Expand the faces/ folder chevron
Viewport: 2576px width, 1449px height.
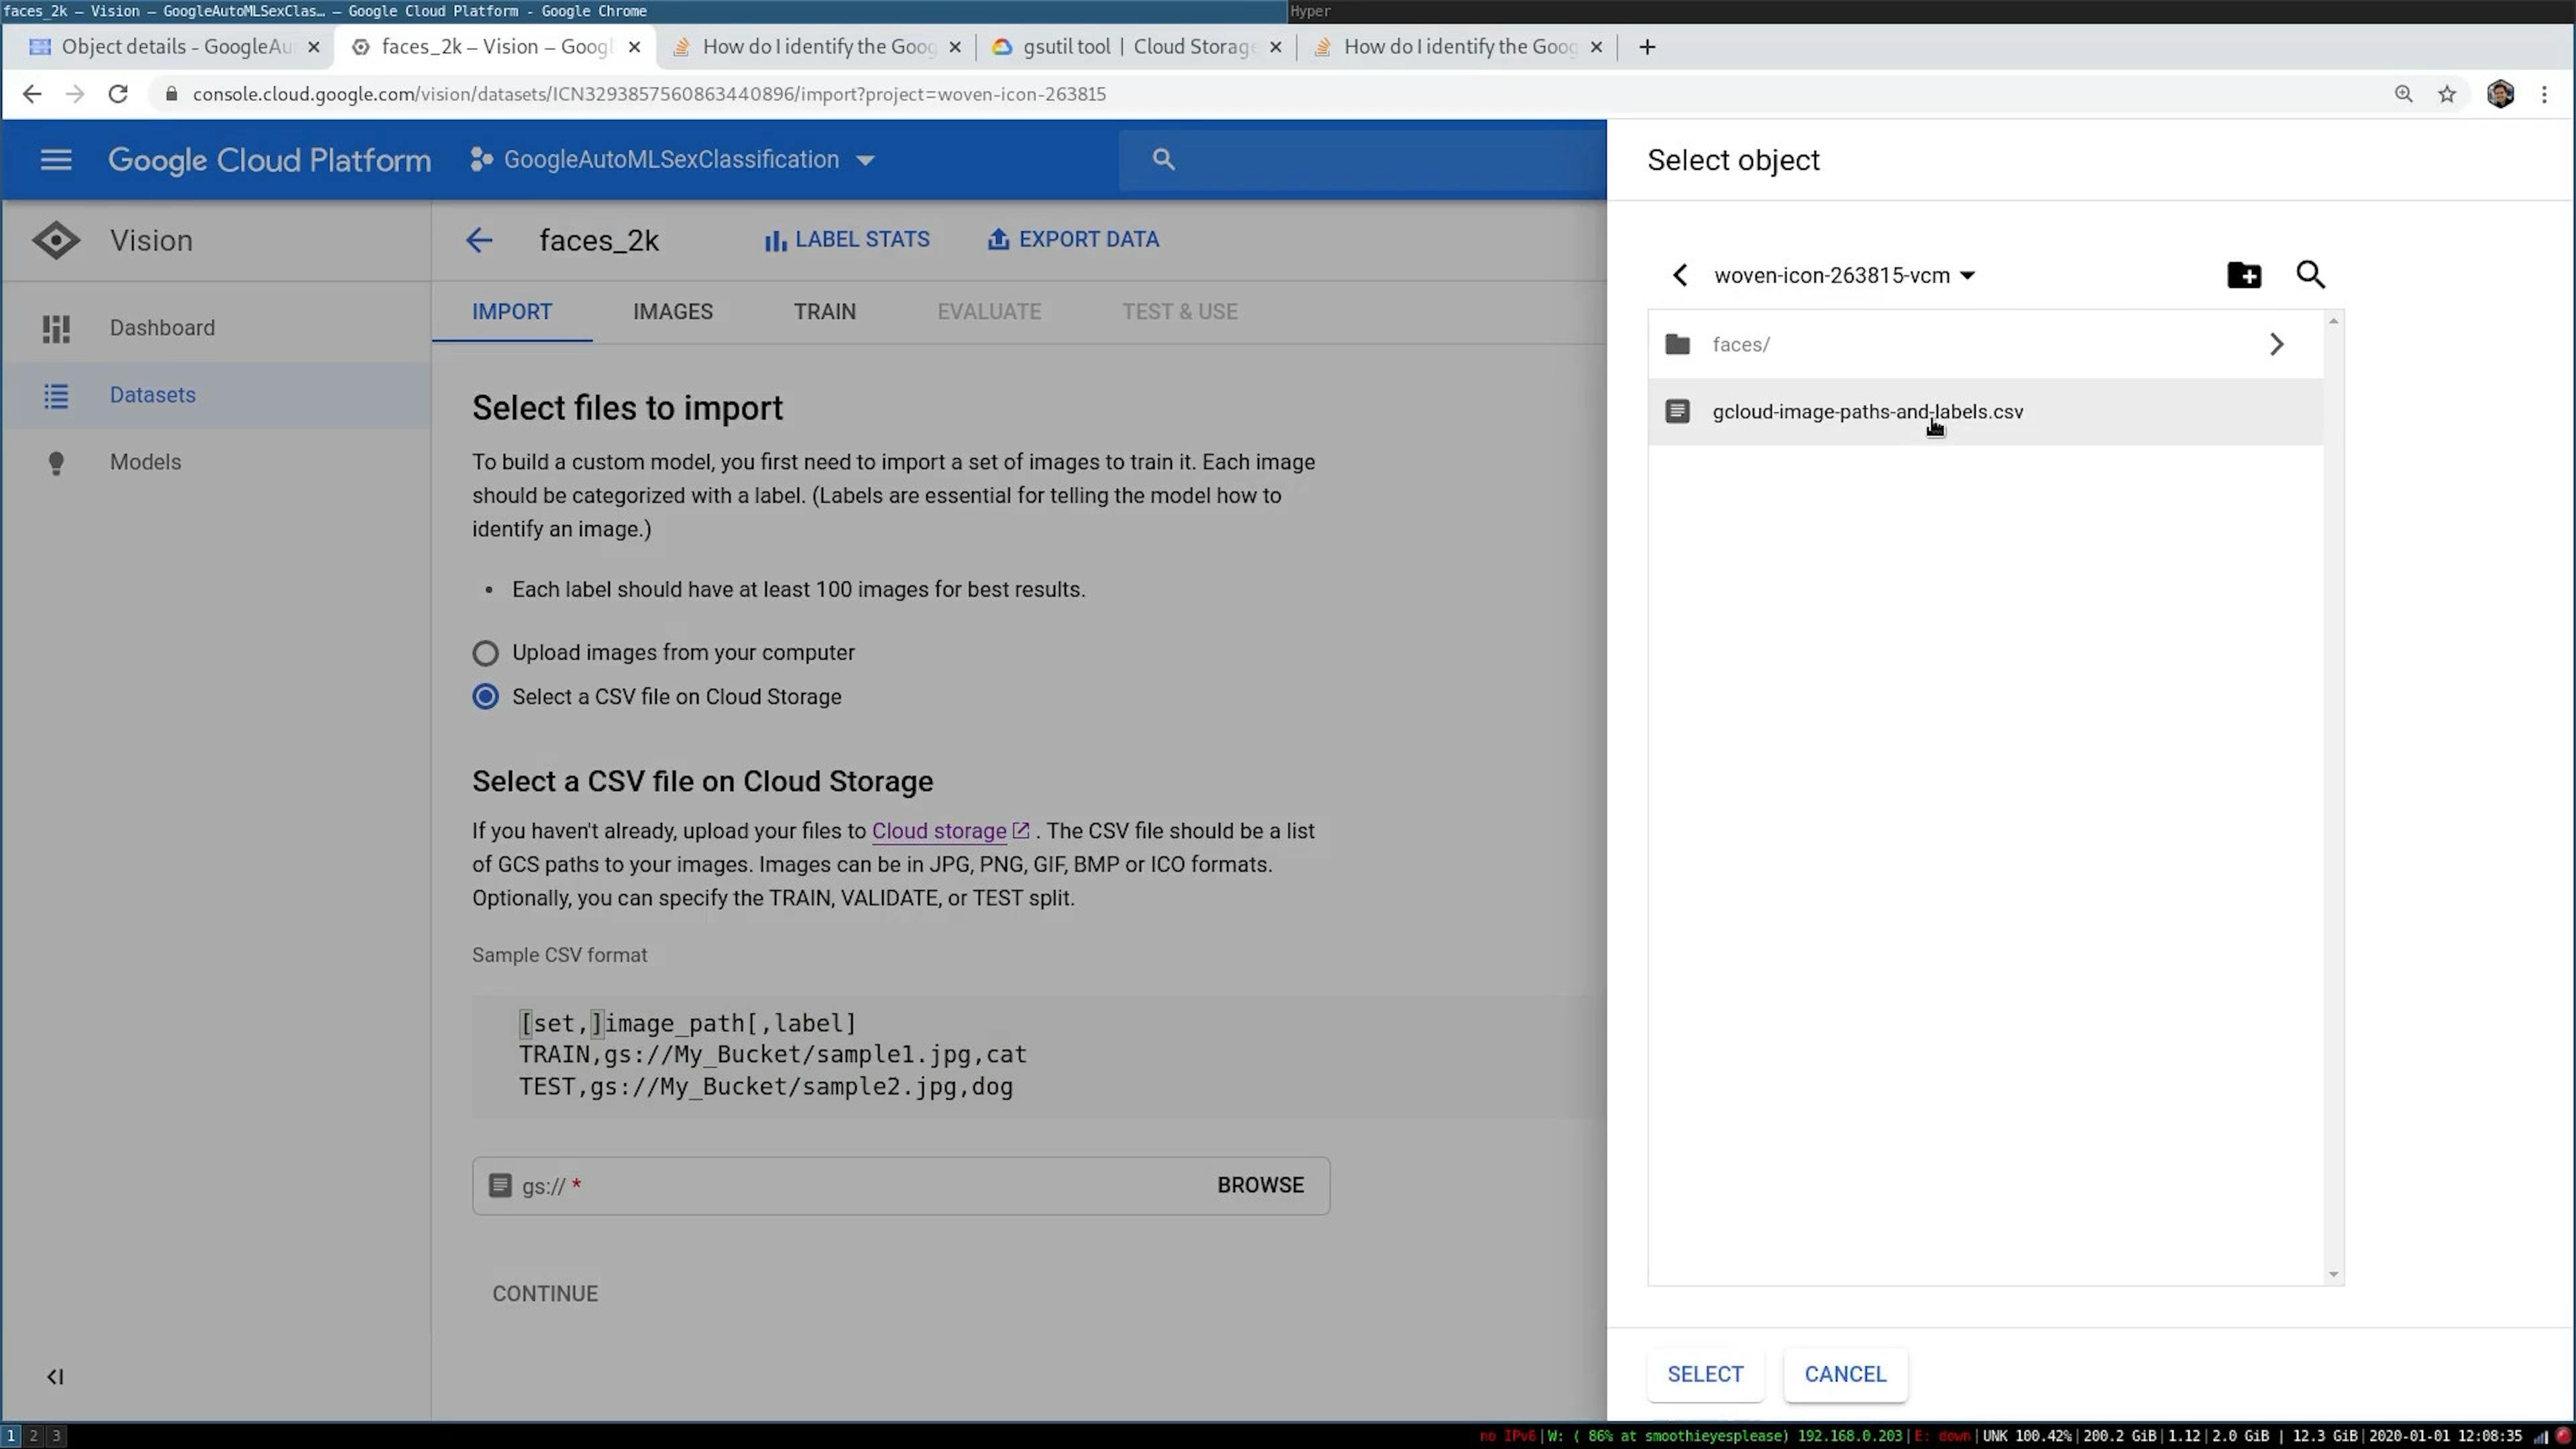[x=2276, y=345]
